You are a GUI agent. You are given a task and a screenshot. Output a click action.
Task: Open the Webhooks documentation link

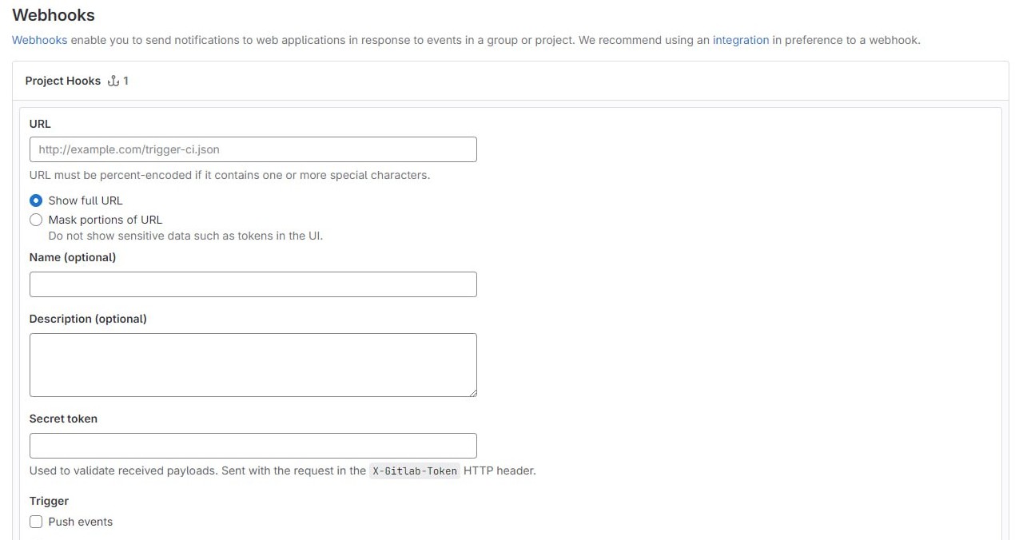[x=39, y=40]
